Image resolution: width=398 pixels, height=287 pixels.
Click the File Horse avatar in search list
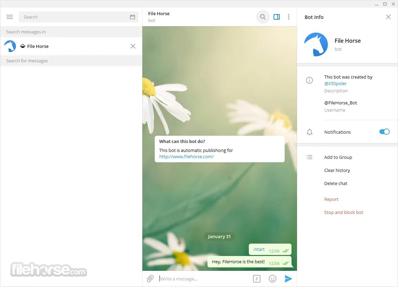pyautogui.click(x=10, y=46)
